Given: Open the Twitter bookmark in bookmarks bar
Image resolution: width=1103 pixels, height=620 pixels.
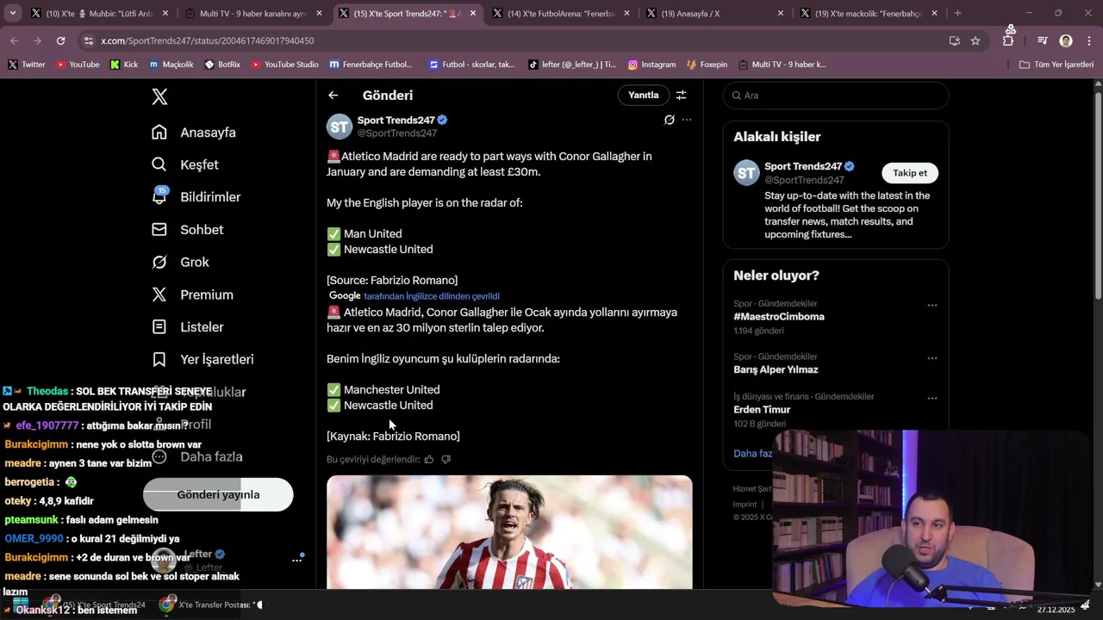Looking at the screenshot, I should 27,65.
